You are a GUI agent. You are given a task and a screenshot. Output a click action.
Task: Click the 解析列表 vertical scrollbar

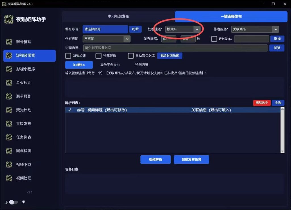point(282,130)
